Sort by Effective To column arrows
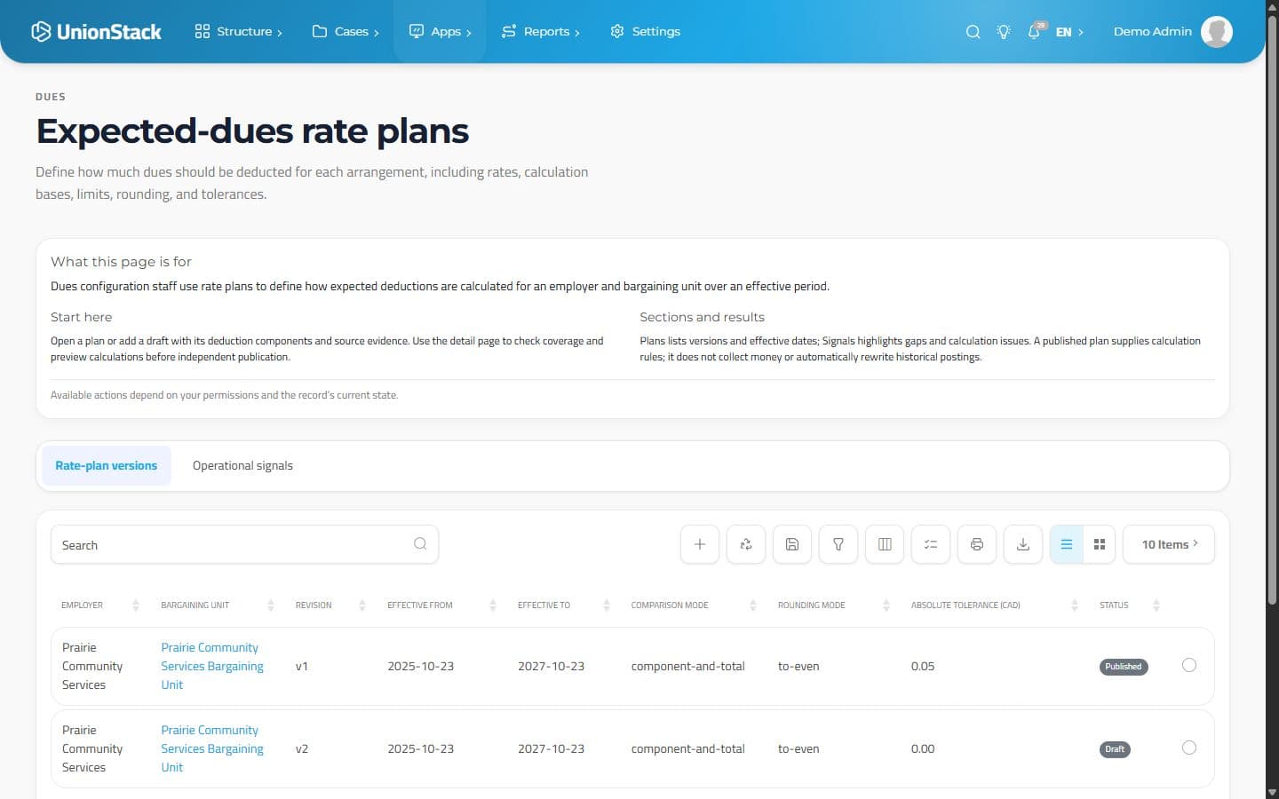The height and width of the screenshot is (799, 1279). pos(607,605)
